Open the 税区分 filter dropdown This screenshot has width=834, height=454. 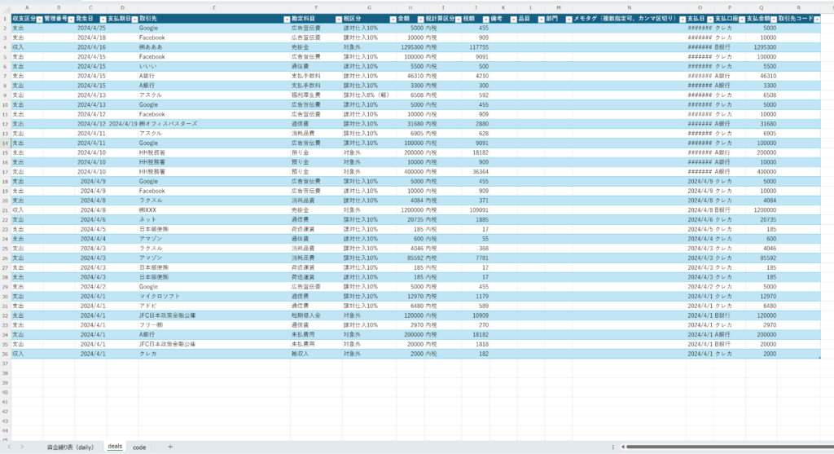point(393,20)
